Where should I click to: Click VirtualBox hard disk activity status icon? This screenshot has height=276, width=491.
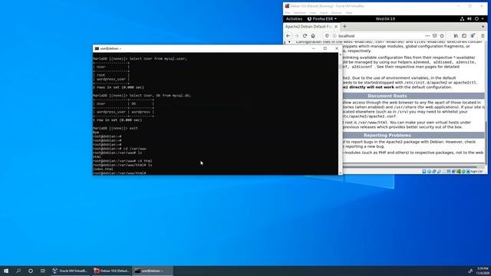click(x=424, y=172)
